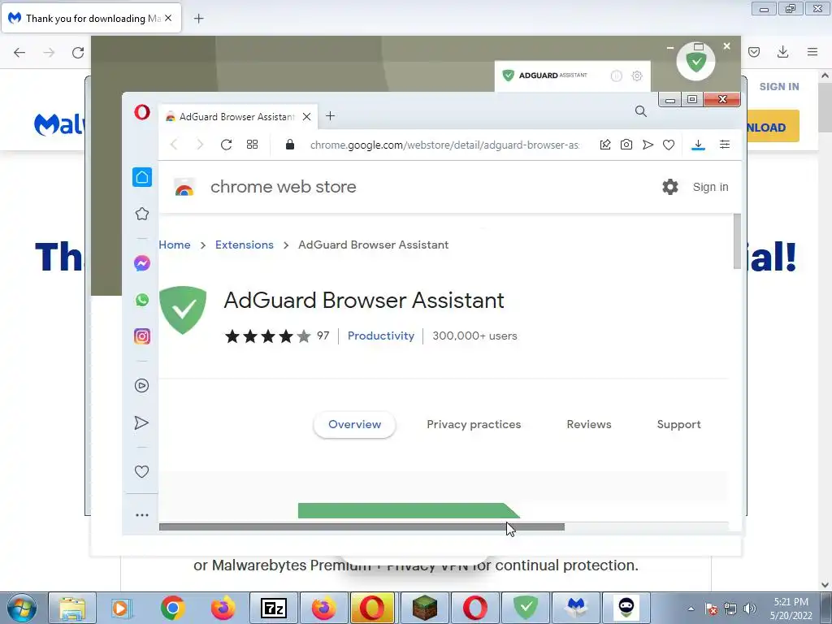Open the Player icon in Opera sidebar

click(141, 385)
